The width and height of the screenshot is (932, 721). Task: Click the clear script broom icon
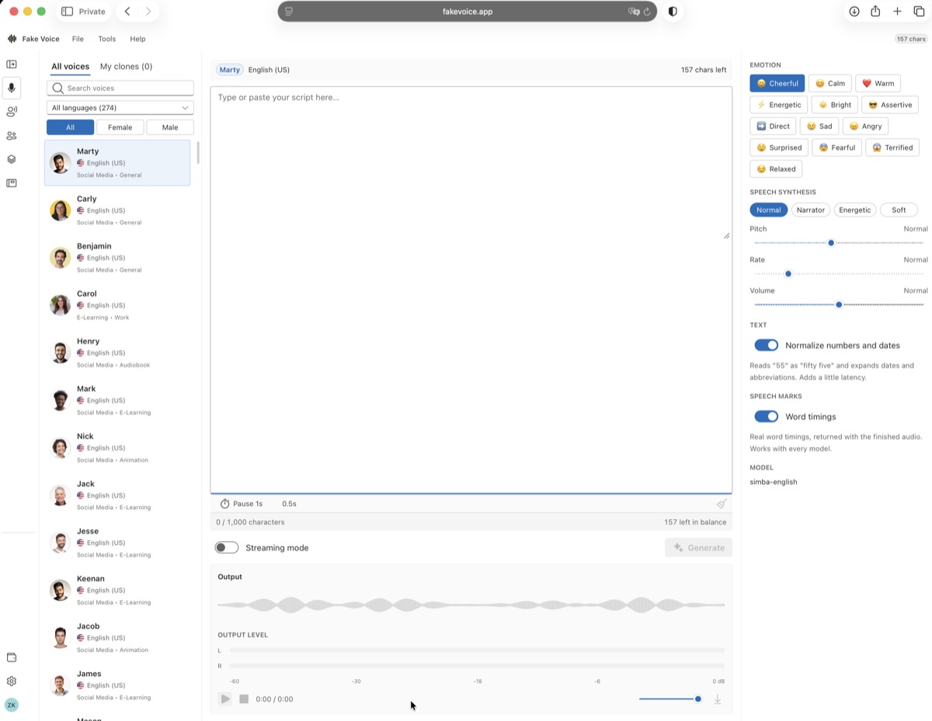point(722,504)
